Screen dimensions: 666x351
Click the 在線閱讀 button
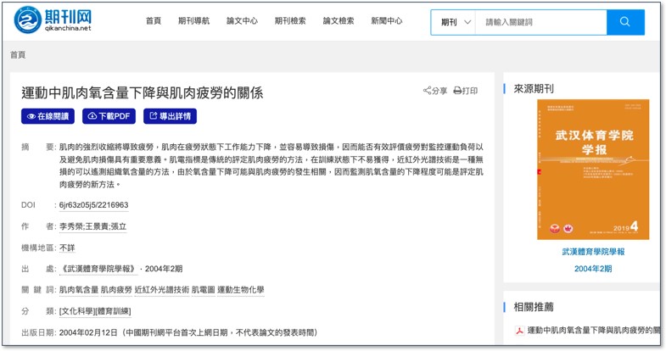[49, 116]
